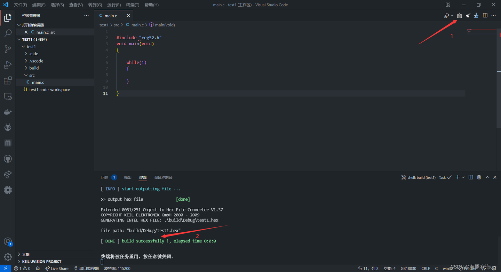The width and height of the screenshot is (501, 272).
Task: Select the clean build output broom icon
Action: click(x=468, y=15)
